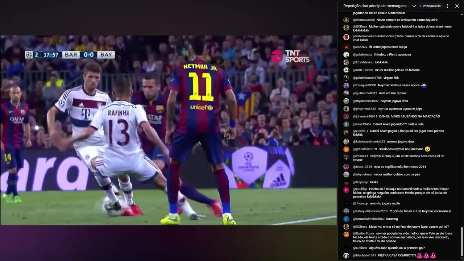Select message 'Saudades Neymar no Barcelona'
Screen dimensions: 464x261
(402, 149)
